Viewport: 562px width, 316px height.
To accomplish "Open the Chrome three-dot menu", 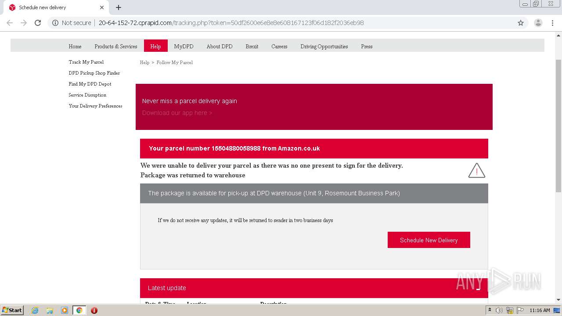I will point(552,23).
